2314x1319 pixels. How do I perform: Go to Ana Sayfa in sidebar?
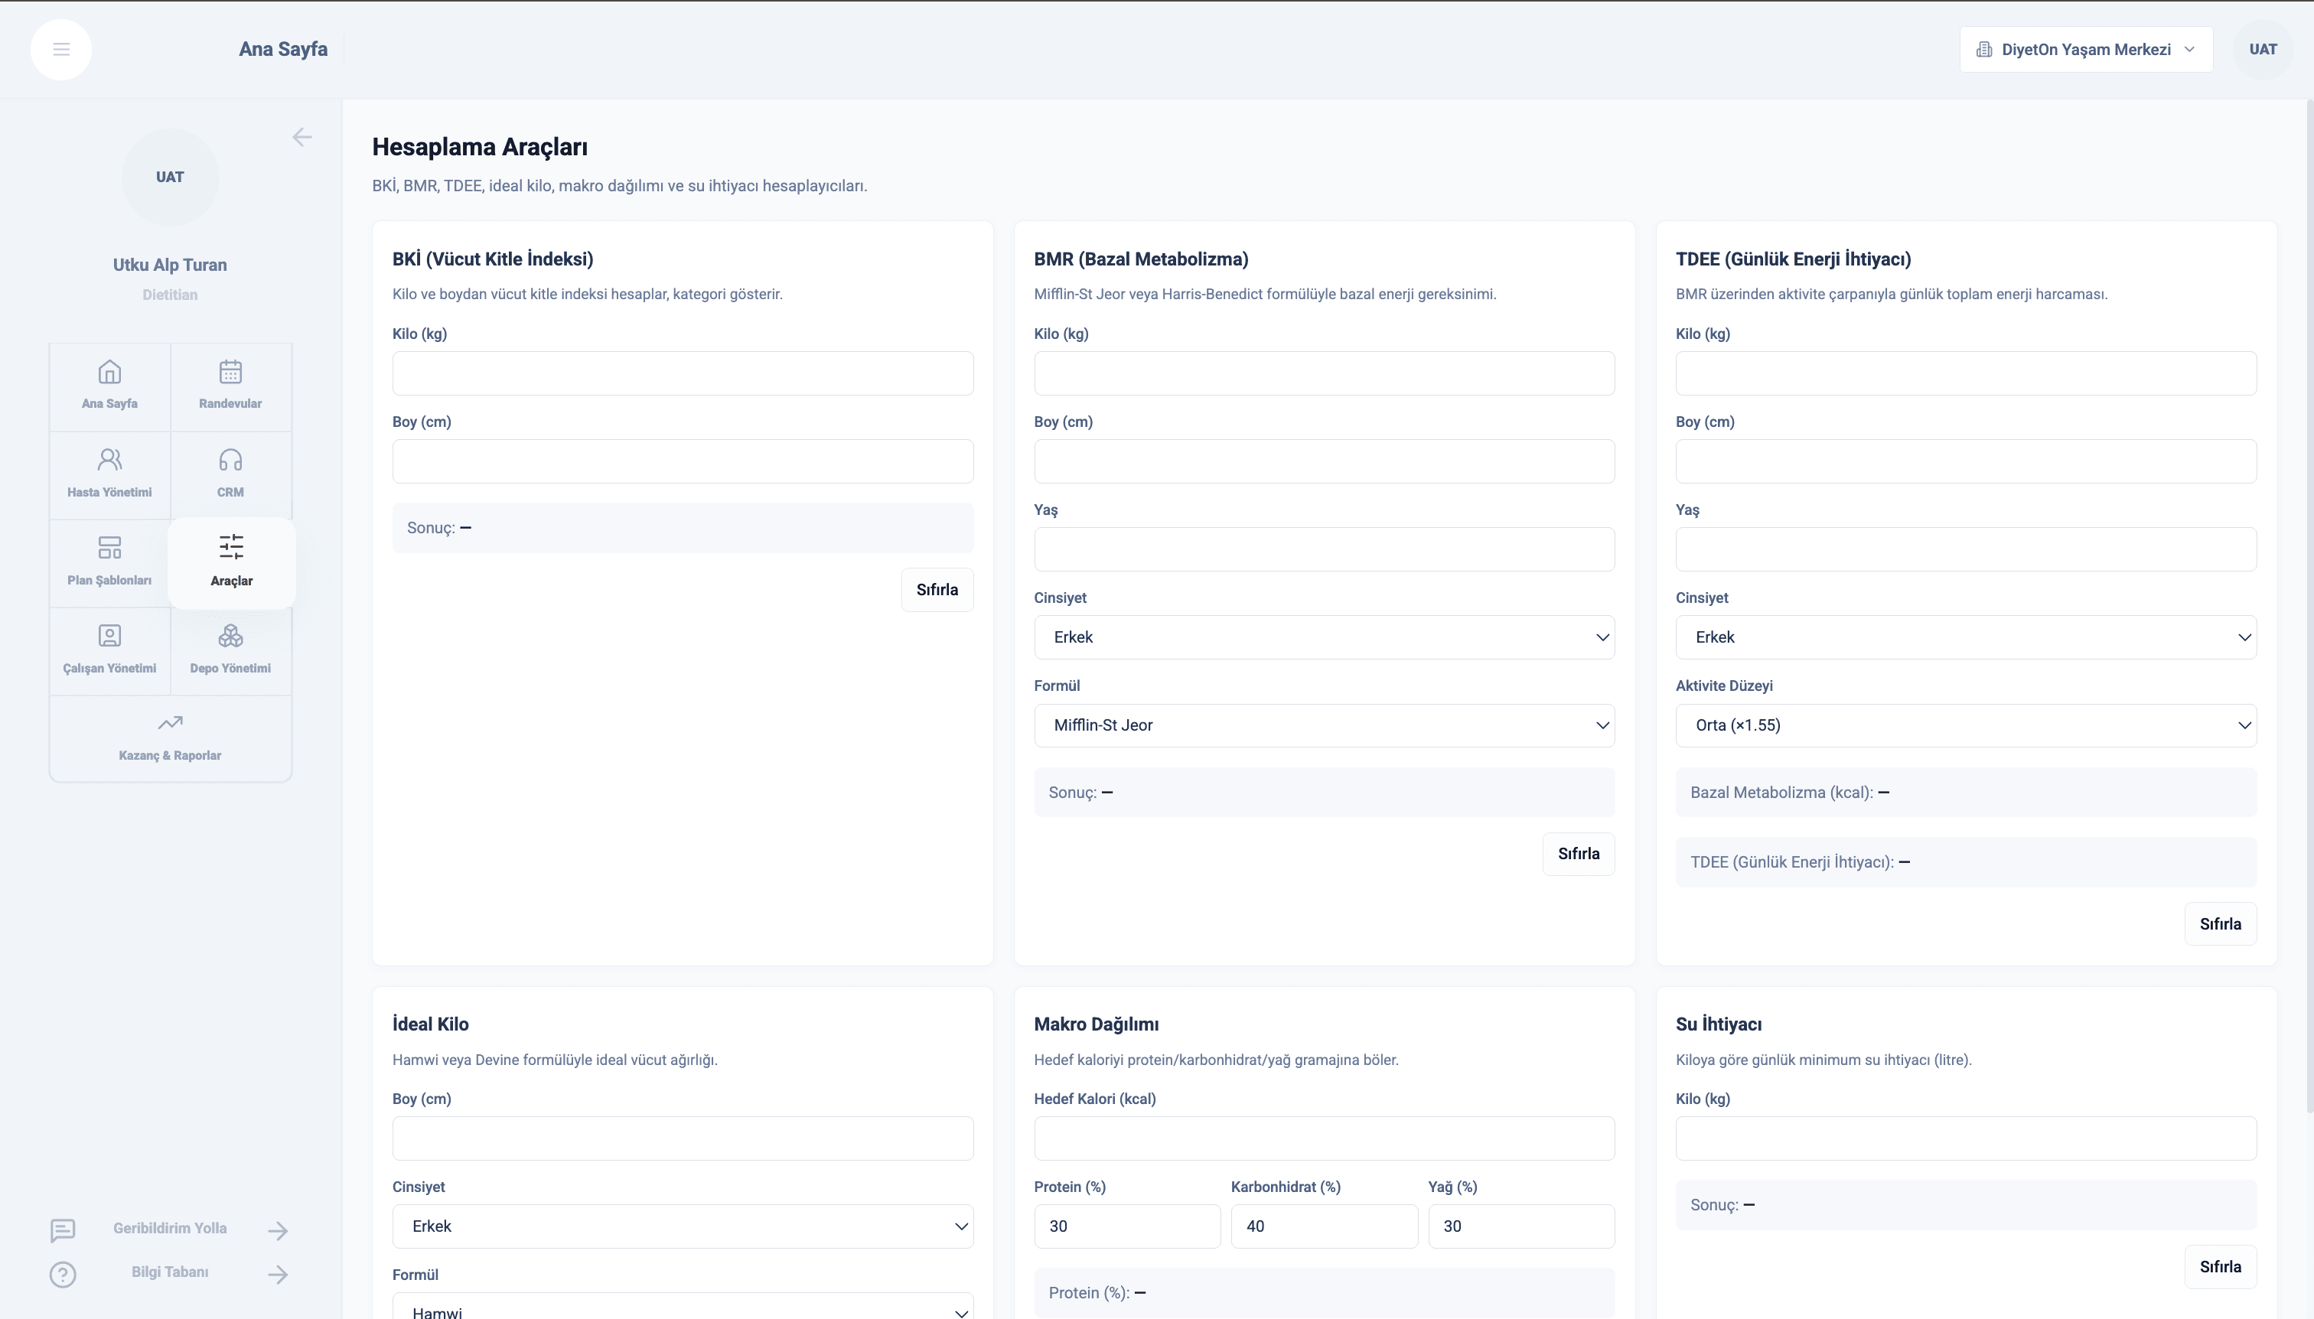coord(109,386)
